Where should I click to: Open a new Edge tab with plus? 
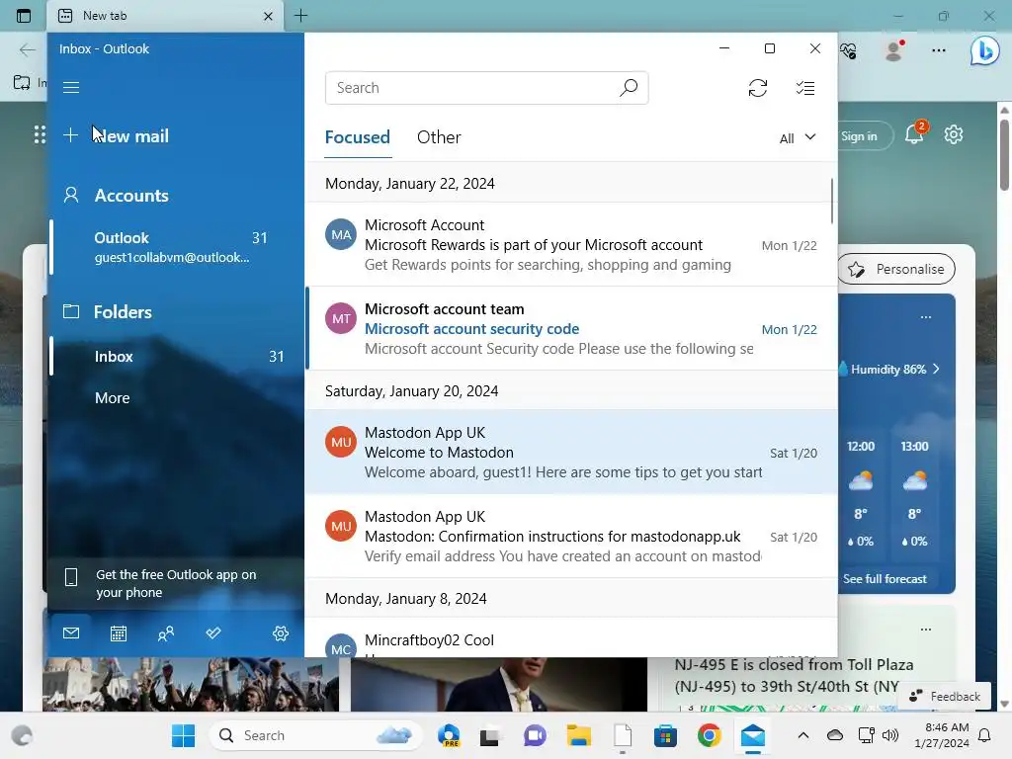tap(300, 16)
